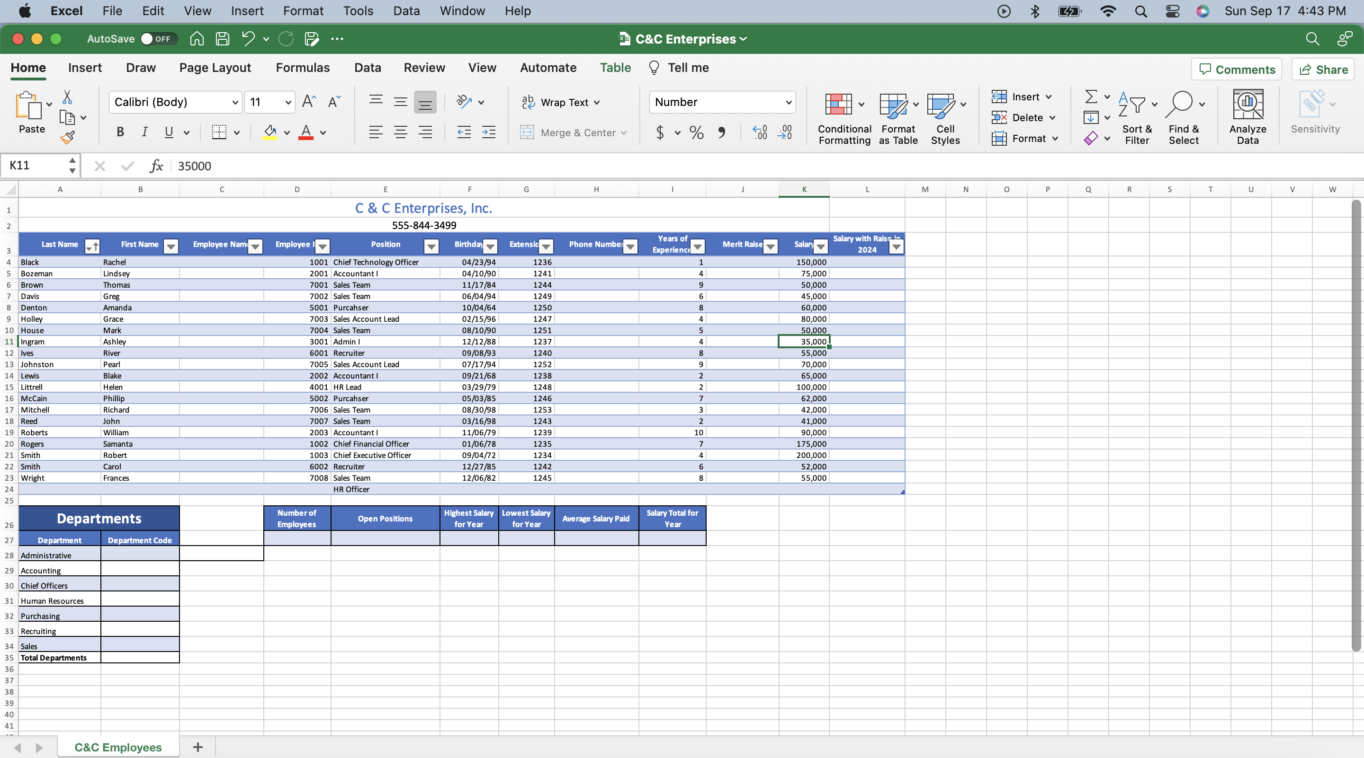Image resolution: width=1364 pixels, height=758 pixels.
Task: Apply the yellow fill color swatch
Action: click(270, 132)
